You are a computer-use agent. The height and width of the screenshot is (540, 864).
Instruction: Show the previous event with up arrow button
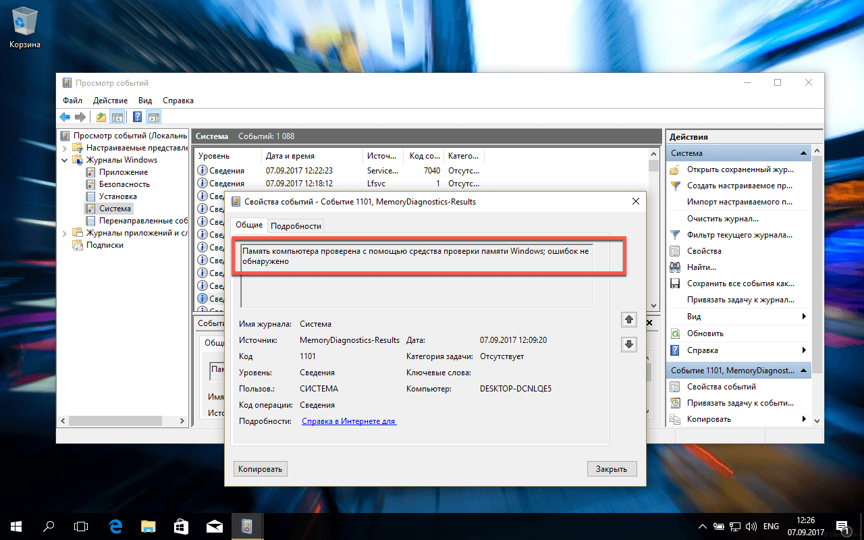tap(628, 319)
